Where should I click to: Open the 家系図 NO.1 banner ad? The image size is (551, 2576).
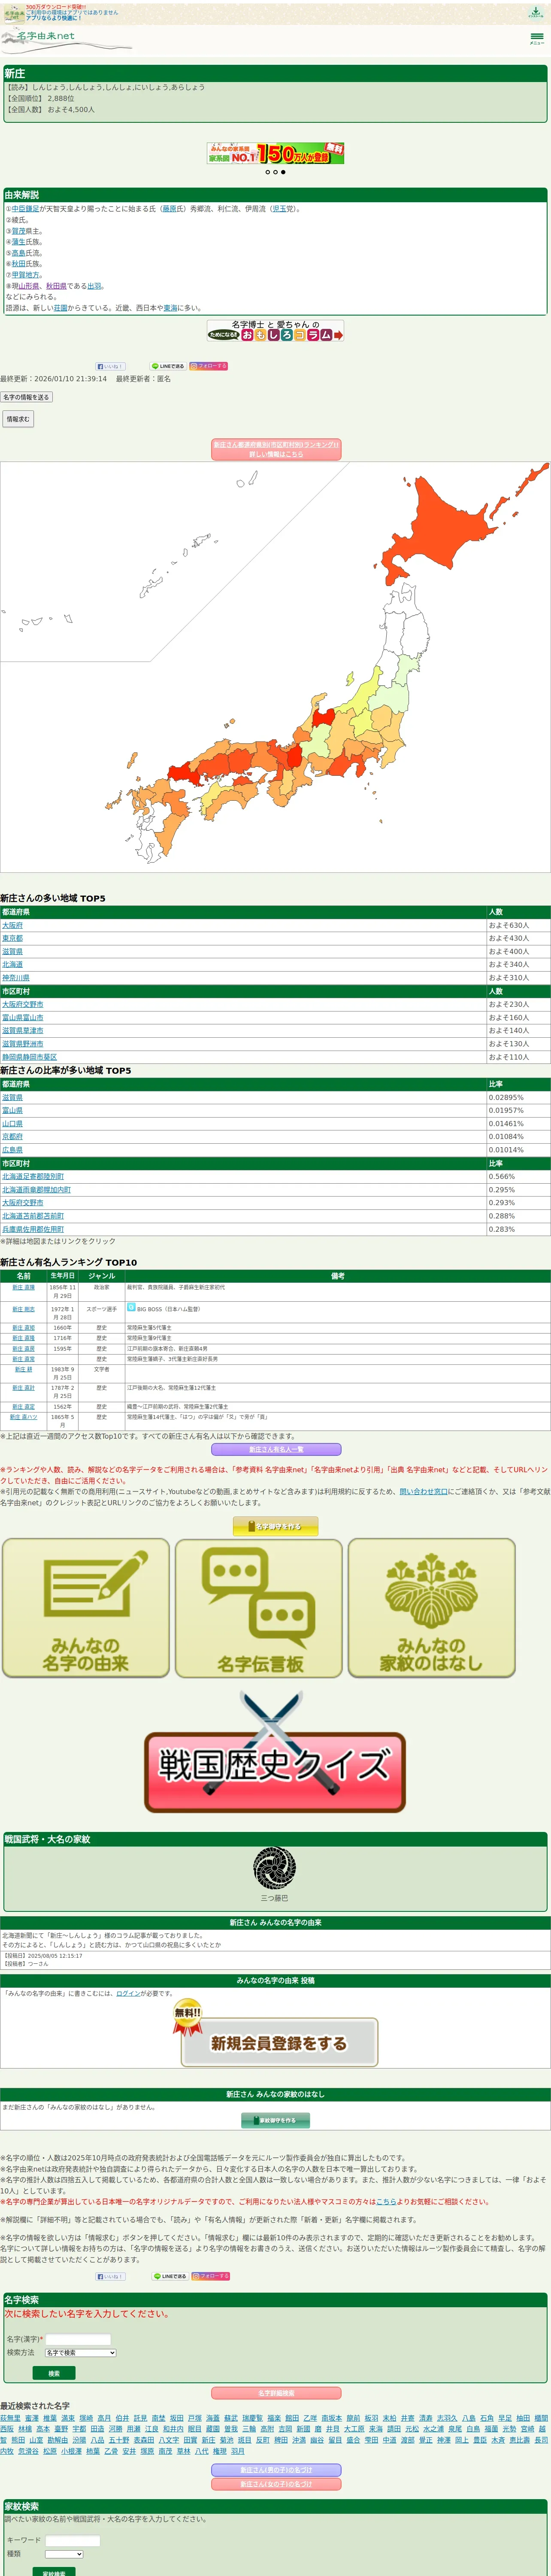coord(275,153)
